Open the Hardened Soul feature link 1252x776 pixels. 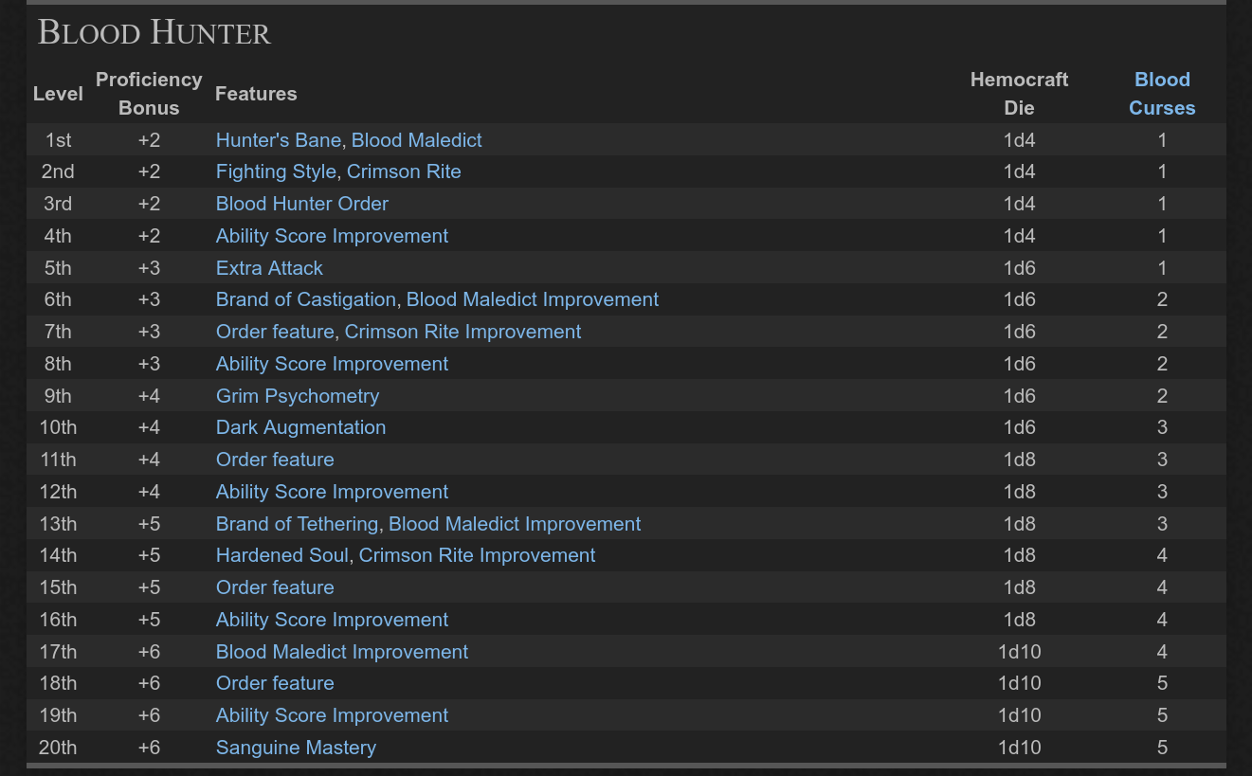click(280, 555)
